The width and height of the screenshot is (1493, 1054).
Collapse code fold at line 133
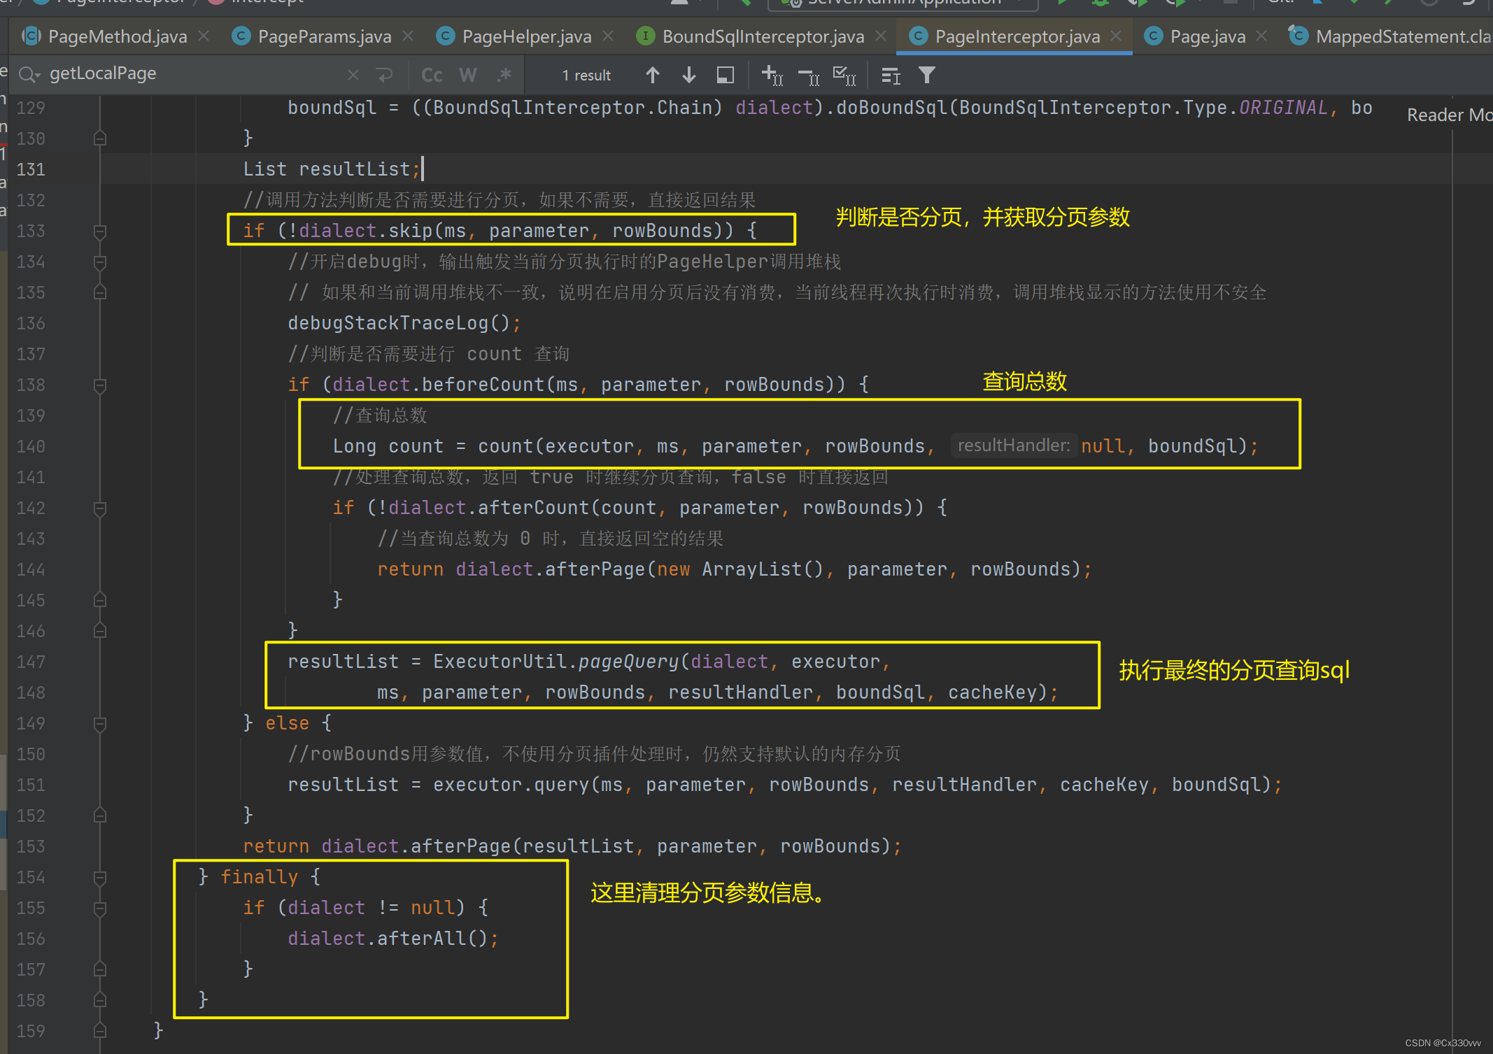(100, 232)
